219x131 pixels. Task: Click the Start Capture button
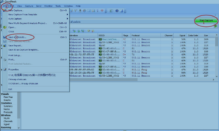[206, 20]
